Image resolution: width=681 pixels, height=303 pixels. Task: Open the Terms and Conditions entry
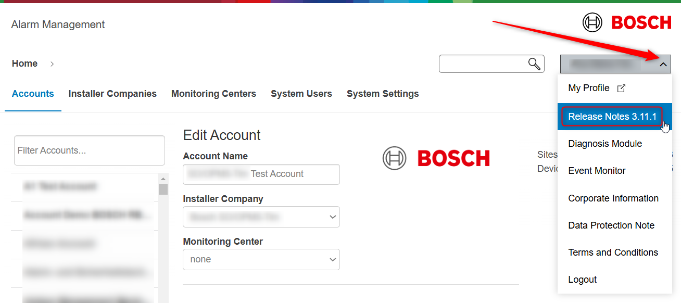[x=613, y=253]
